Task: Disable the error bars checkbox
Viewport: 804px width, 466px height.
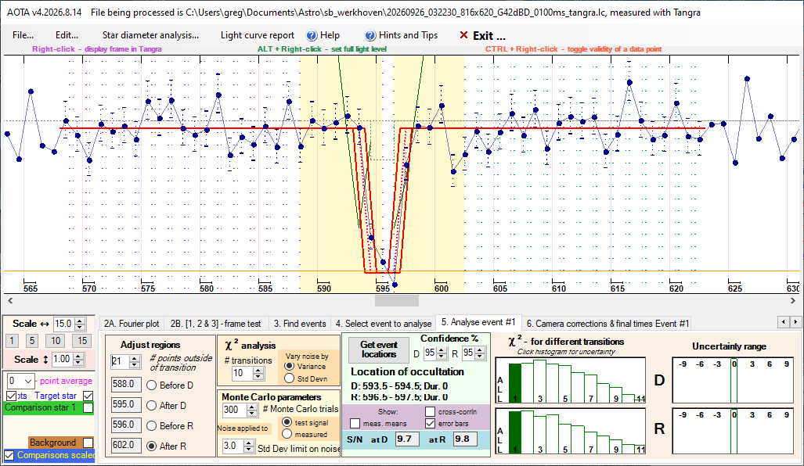Action: pyautogui.click(x=431, y=424)
